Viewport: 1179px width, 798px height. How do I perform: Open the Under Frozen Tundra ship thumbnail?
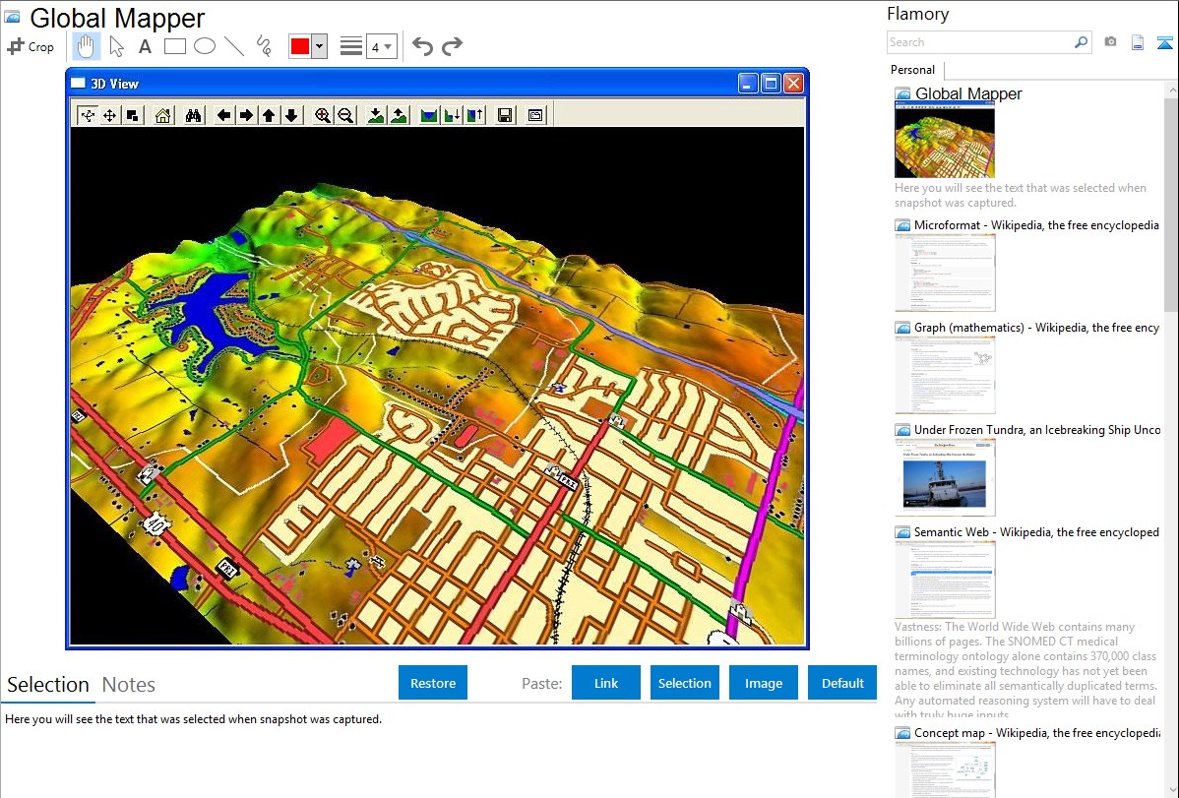[945, 477]
